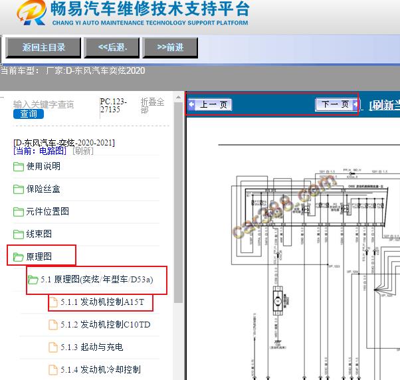
Task: Go back with the <<后退 button
Action: click(112, 48)
